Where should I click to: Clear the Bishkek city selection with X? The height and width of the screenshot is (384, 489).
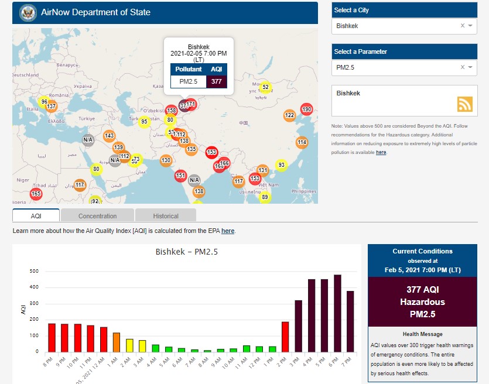(462, 26)
